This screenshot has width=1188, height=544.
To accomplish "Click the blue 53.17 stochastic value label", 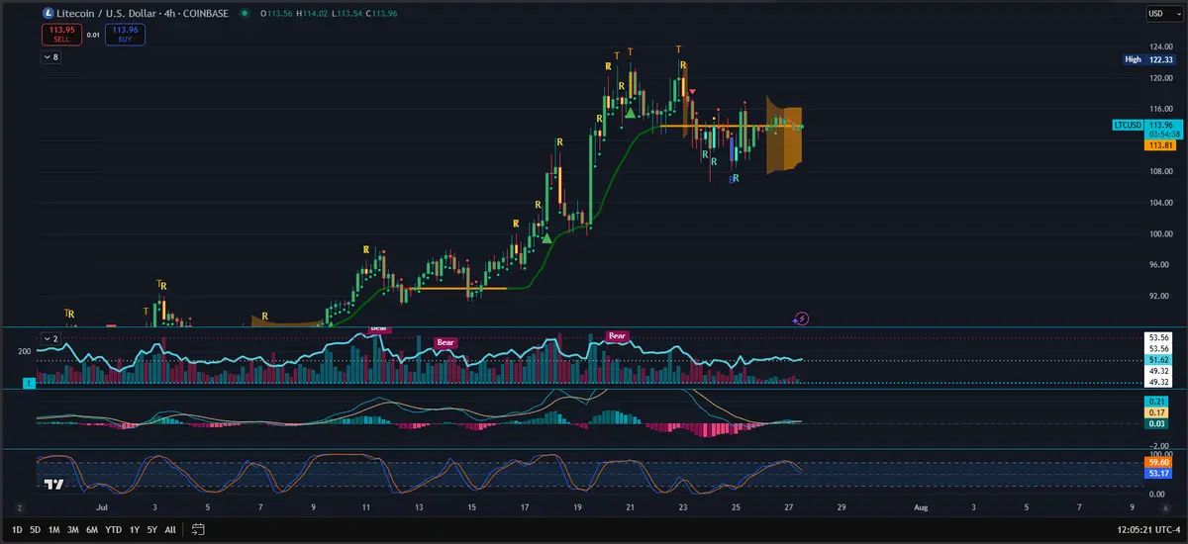I will [1158, 474].
